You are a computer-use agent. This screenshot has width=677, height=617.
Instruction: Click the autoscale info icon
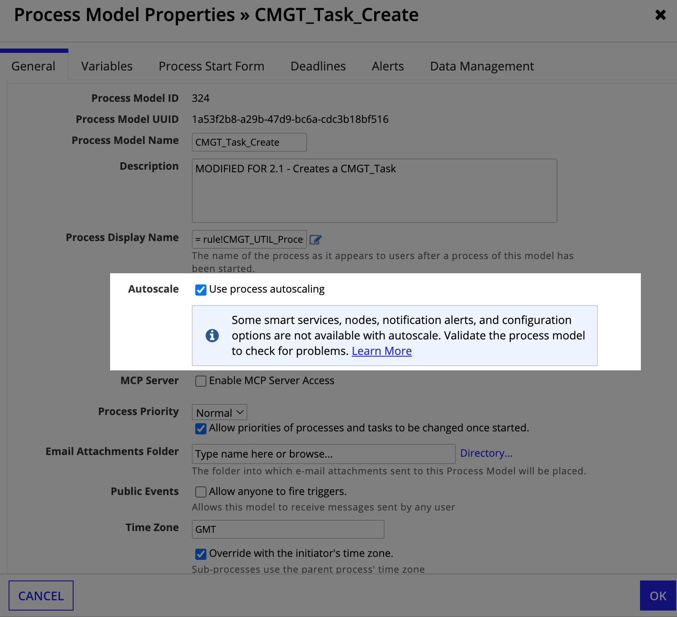212,336
